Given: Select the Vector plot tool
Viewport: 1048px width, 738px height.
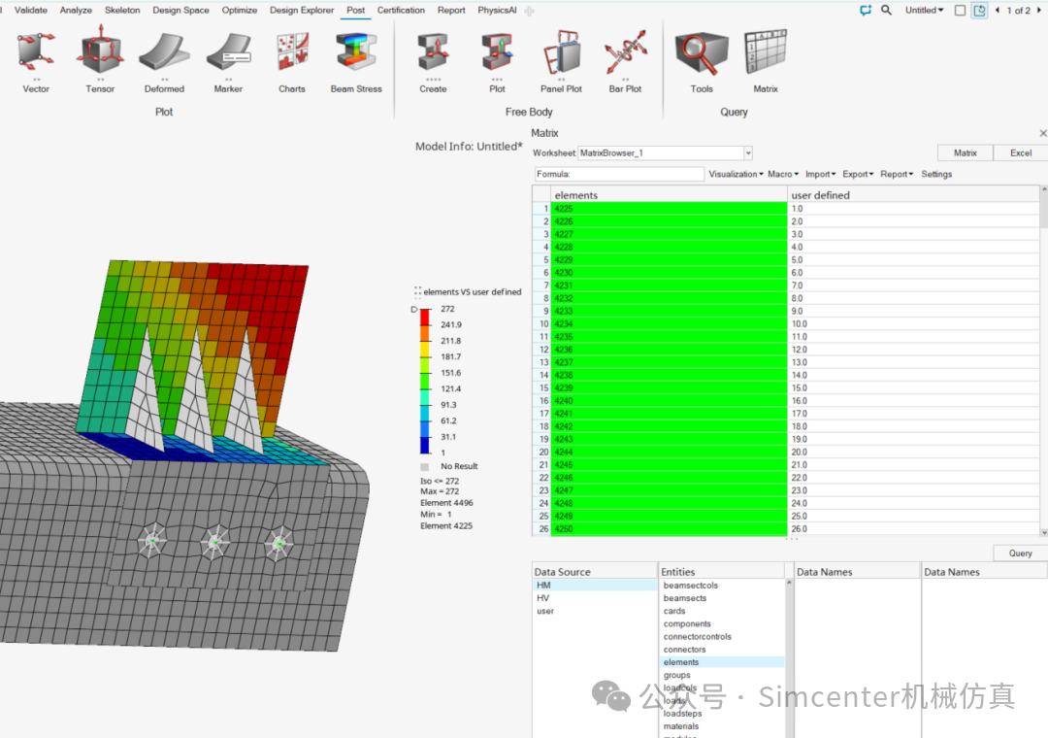Looking at the screenshot, I should [x=36, y=55].
